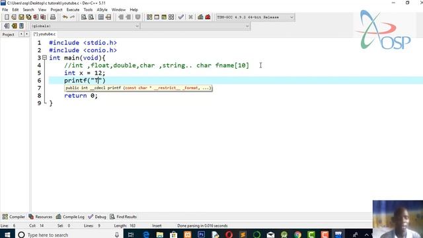Image resolution: width=423 pixels, height=238 pixels.
Task: Click the 'Done parsing in 0.016 seconds' status text
Action: [202, 225]
